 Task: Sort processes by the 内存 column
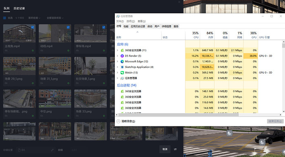pos(207,35)
